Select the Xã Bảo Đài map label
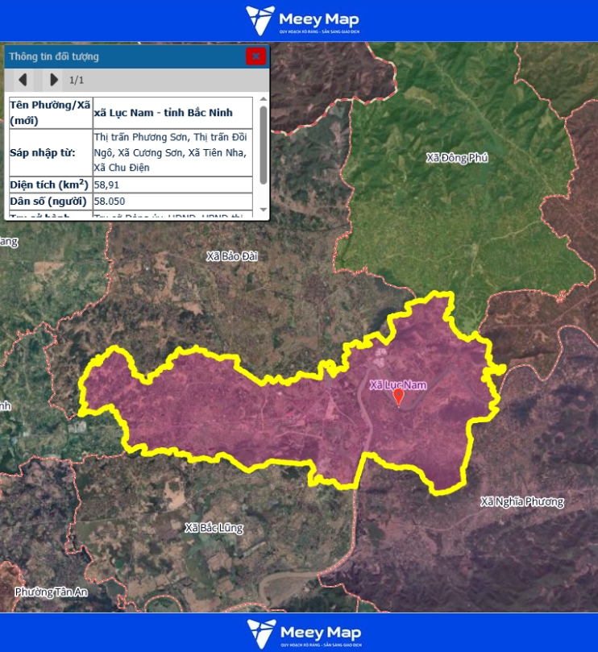Screen dimensions: 598x652 pos(231,256)
